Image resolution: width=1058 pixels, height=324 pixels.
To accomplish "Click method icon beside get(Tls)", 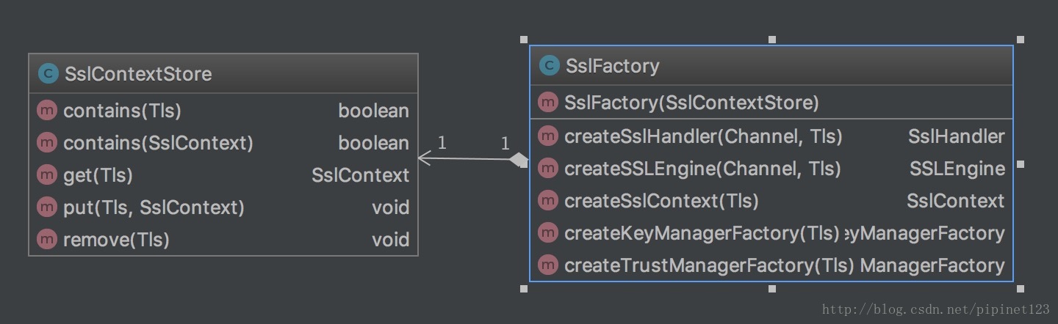I will [47, 175].
